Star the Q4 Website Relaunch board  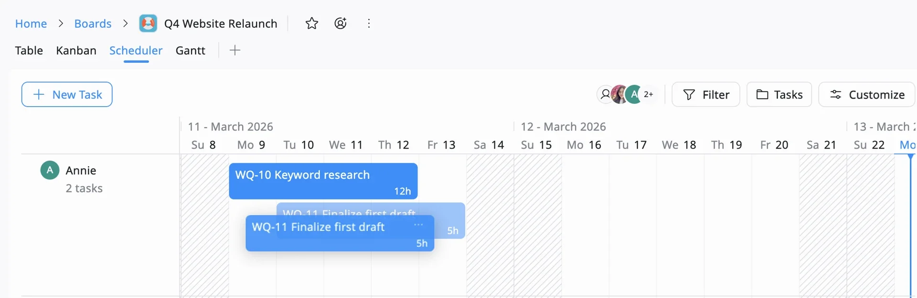(x=312, y=23)
